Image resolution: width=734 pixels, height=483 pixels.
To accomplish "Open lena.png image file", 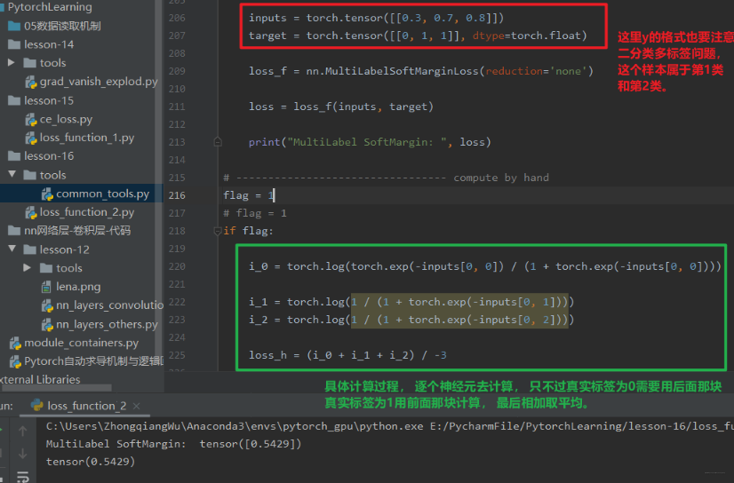I will [x=78, y=287].
